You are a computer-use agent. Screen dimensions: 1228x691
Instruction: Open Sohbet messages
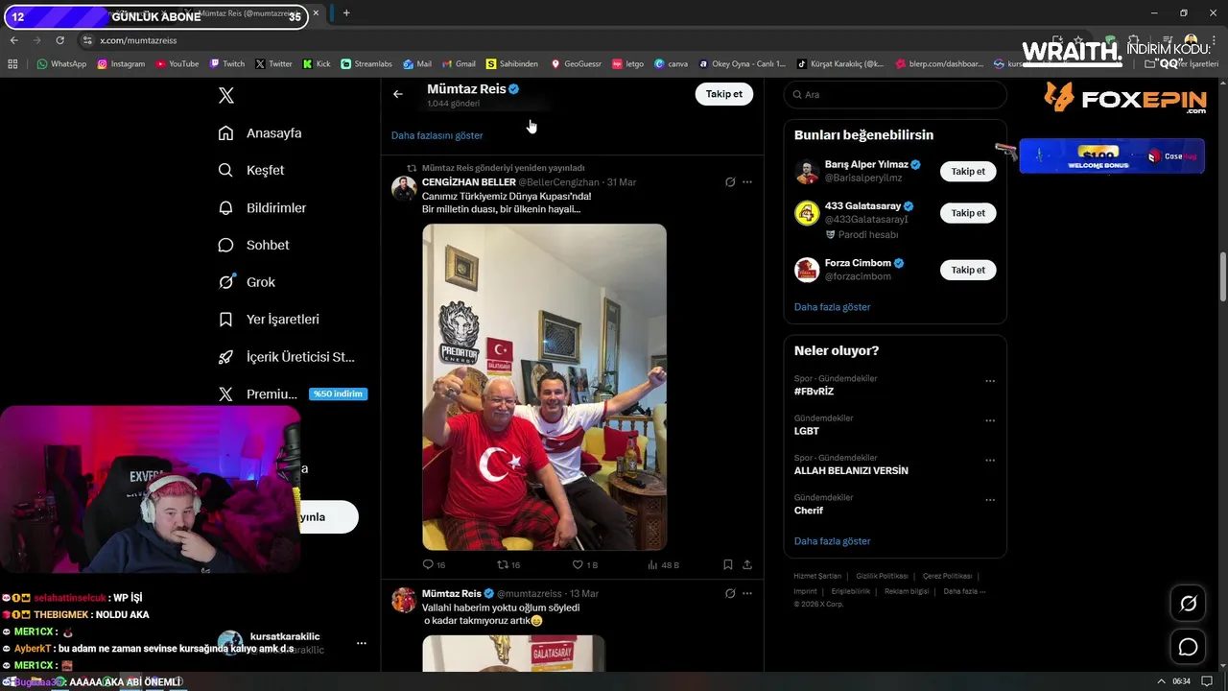point(253,245)
